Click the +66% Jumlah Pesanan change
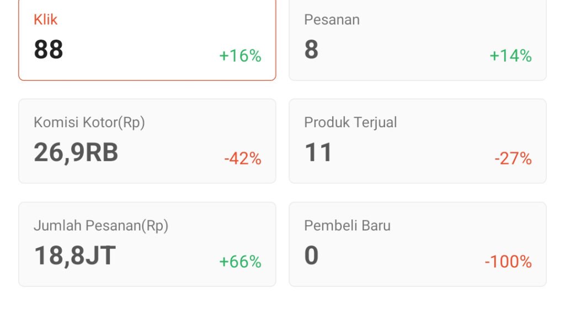The height and width of the screenshot is (317, 565). 240,262
